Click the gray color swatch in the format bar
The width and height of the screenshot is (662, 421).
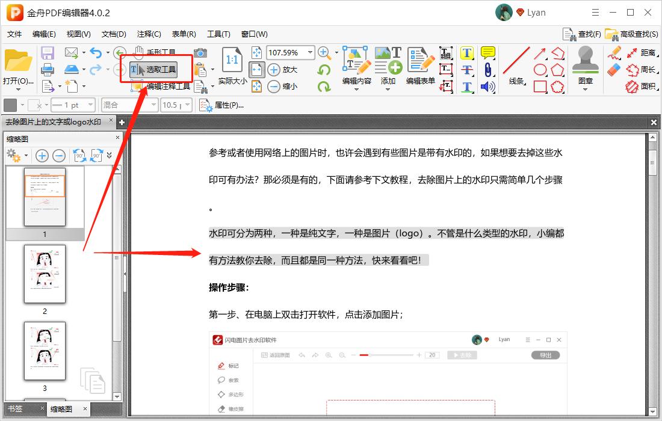click(9, 105)
